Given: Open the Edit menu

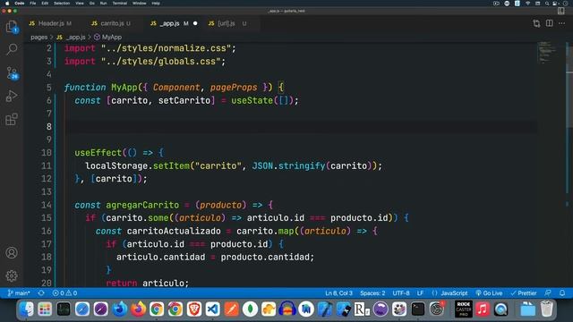Looking at the screenshot, I should coord(45,4).
